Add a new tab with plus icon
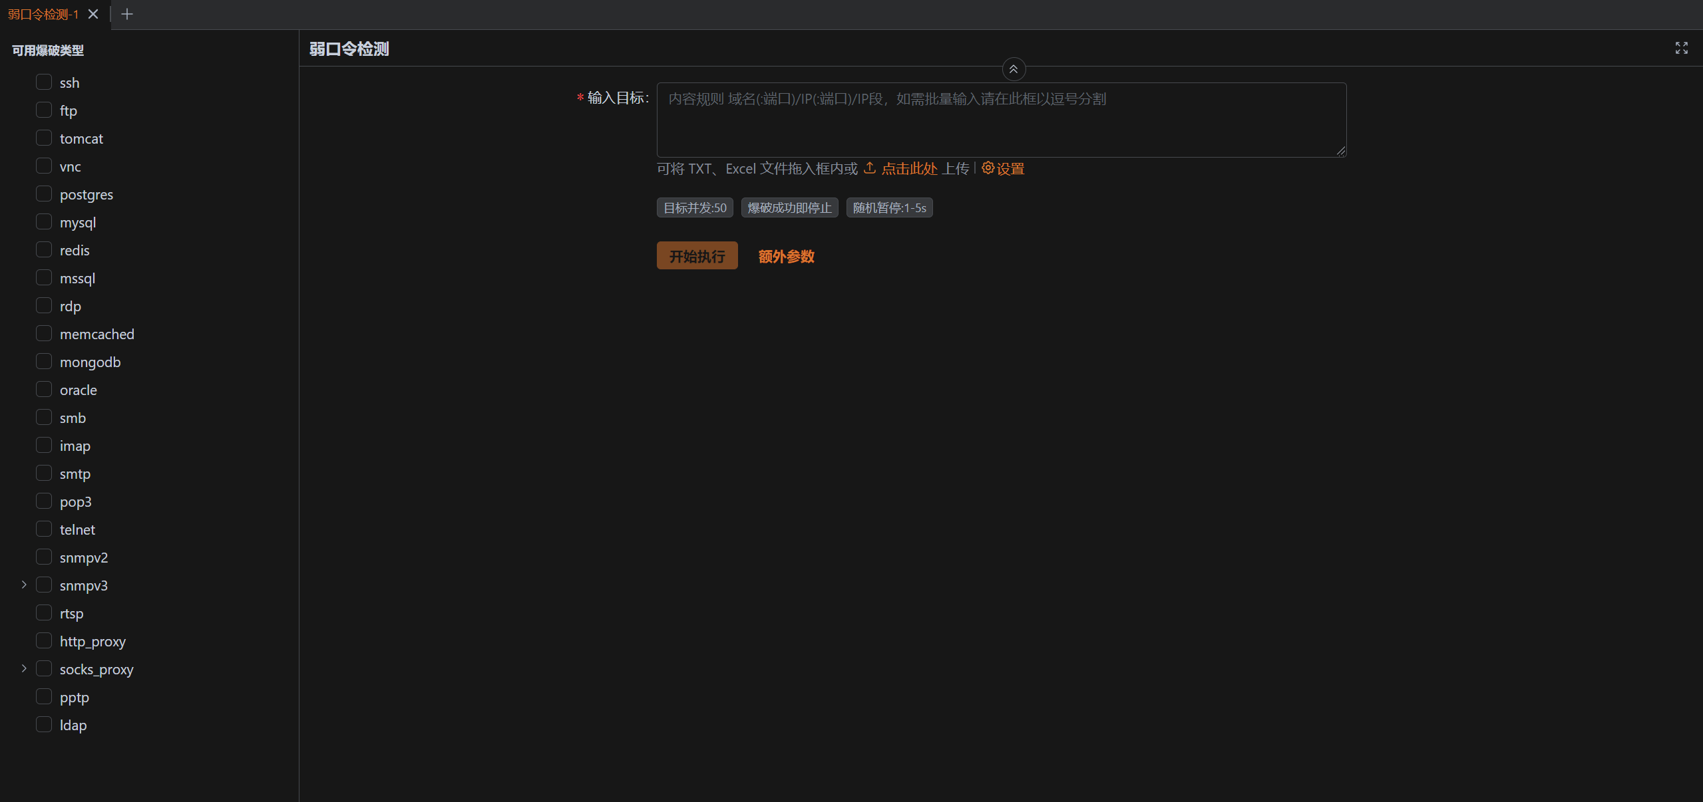The width and height of the screenshot is (1703, 802). (127, 14)
